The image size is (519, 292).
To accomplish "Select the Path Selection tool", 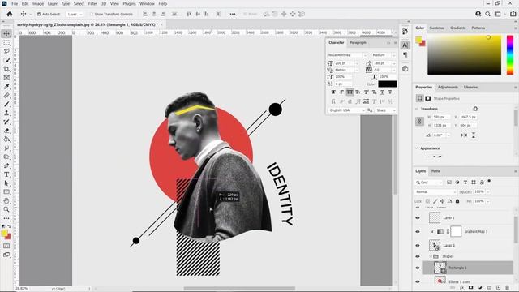I will [6, 183].
